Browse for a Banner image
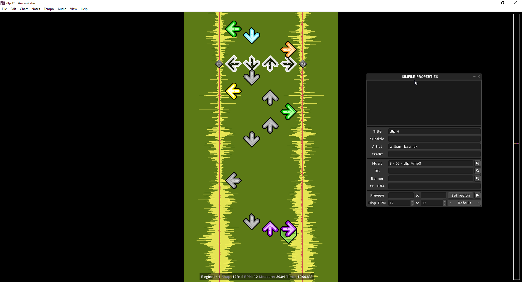Image resolution: width=522 pixels, height=282 pixels. point(477,178)
